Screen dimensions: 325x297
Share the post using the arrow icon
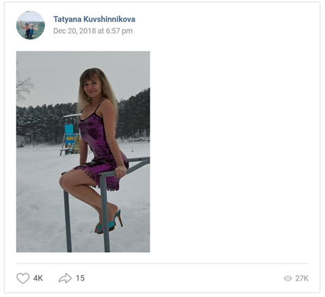click(65, 278)
